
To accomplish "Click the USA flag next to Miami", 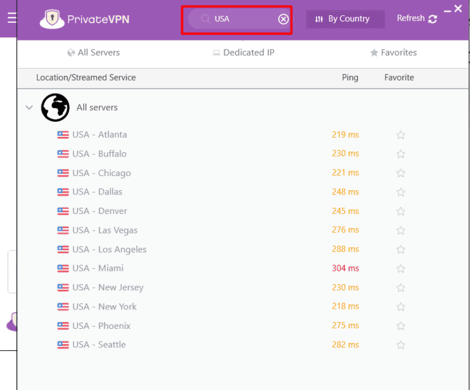I will [63, 268].
